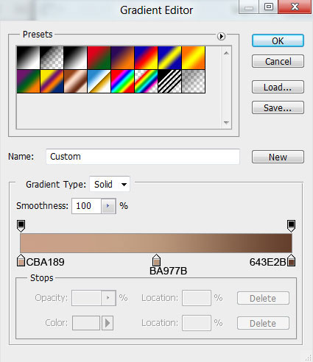Pick the red to green gradient preset
Viewport: 313px width, 362px height.
[x=99, y=57]
